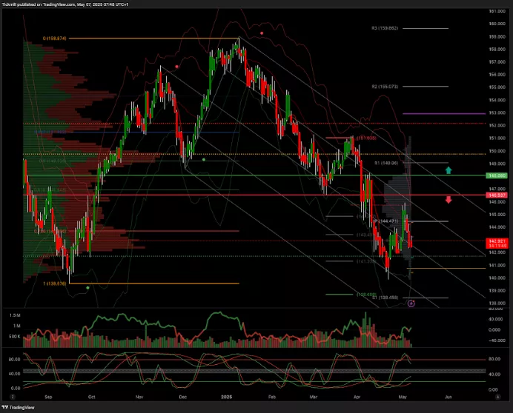The image size is (513, 413).
Task: Click the TradingView logo in bottom corner
Action: [18, 406]
